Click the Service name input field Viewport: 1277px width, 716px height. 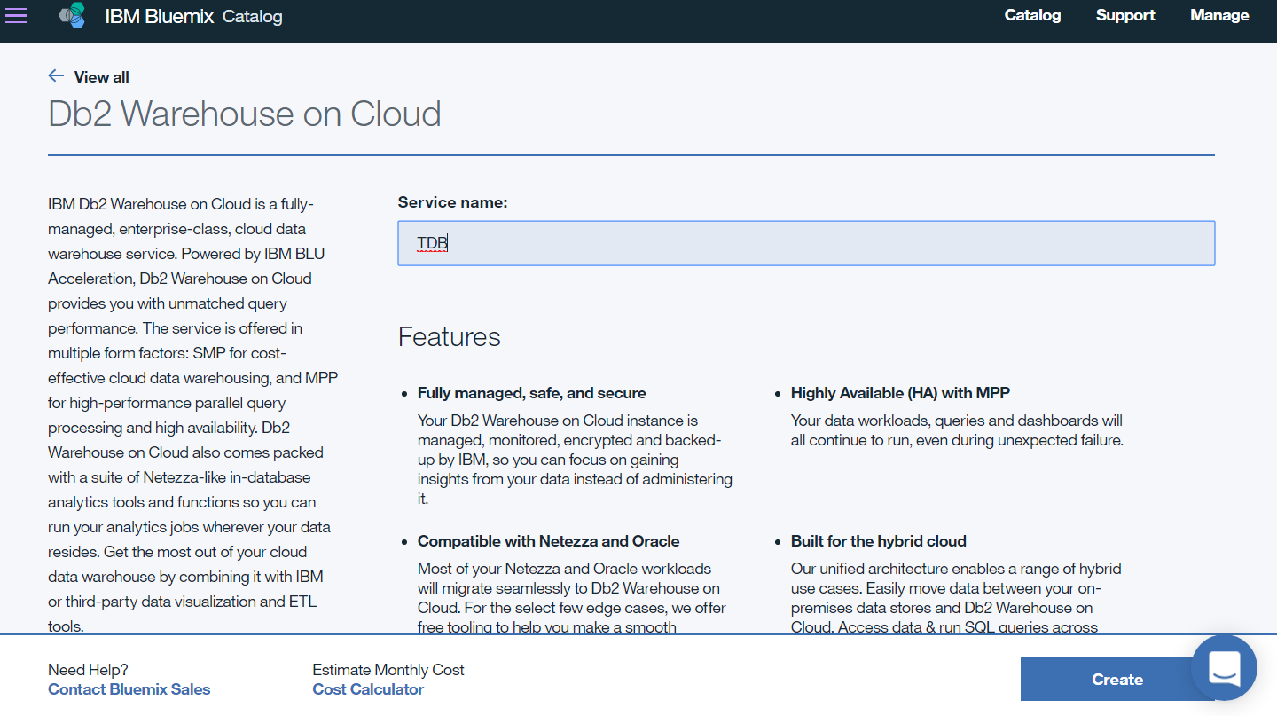(805, 242)
